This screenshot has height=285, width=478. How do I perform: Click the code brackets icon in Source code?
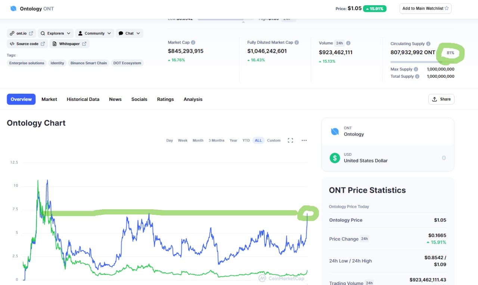click(12, 44)
